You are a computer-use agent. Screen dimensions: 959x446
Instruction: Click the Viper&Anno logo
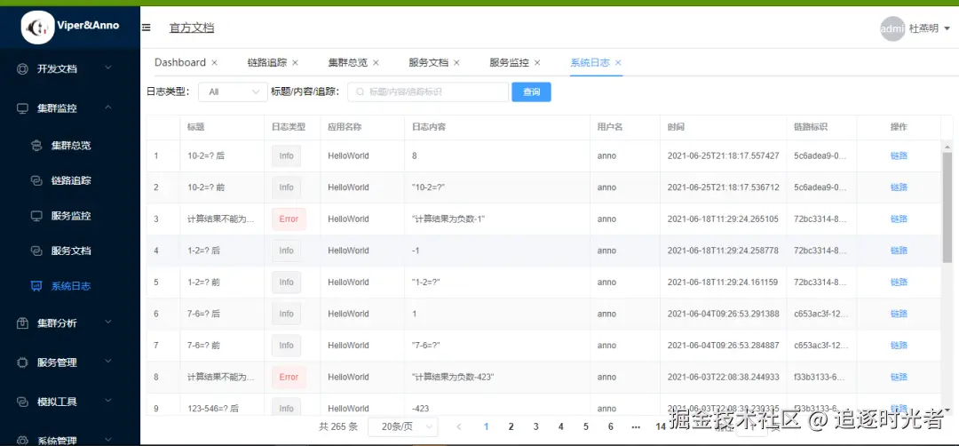pos(70,28)
